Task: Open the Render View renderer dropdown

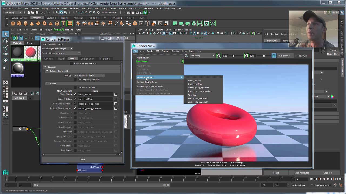Action: (202, 56)
